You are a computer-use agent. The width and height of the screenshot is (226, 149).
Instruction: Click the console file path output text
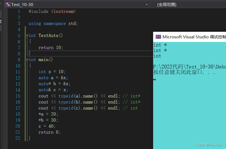(x=189, y=67)
